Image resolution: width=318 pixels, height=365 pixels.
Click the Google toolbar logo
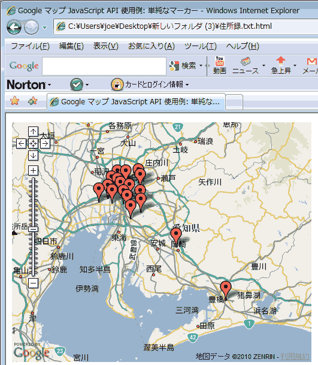pyautogui.click(x=24, y=66)
